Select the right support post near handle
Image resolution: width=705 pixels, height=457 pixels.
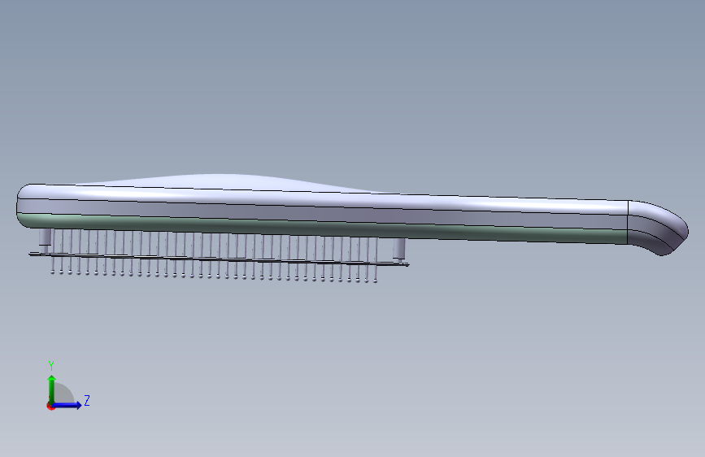(398, 250)
